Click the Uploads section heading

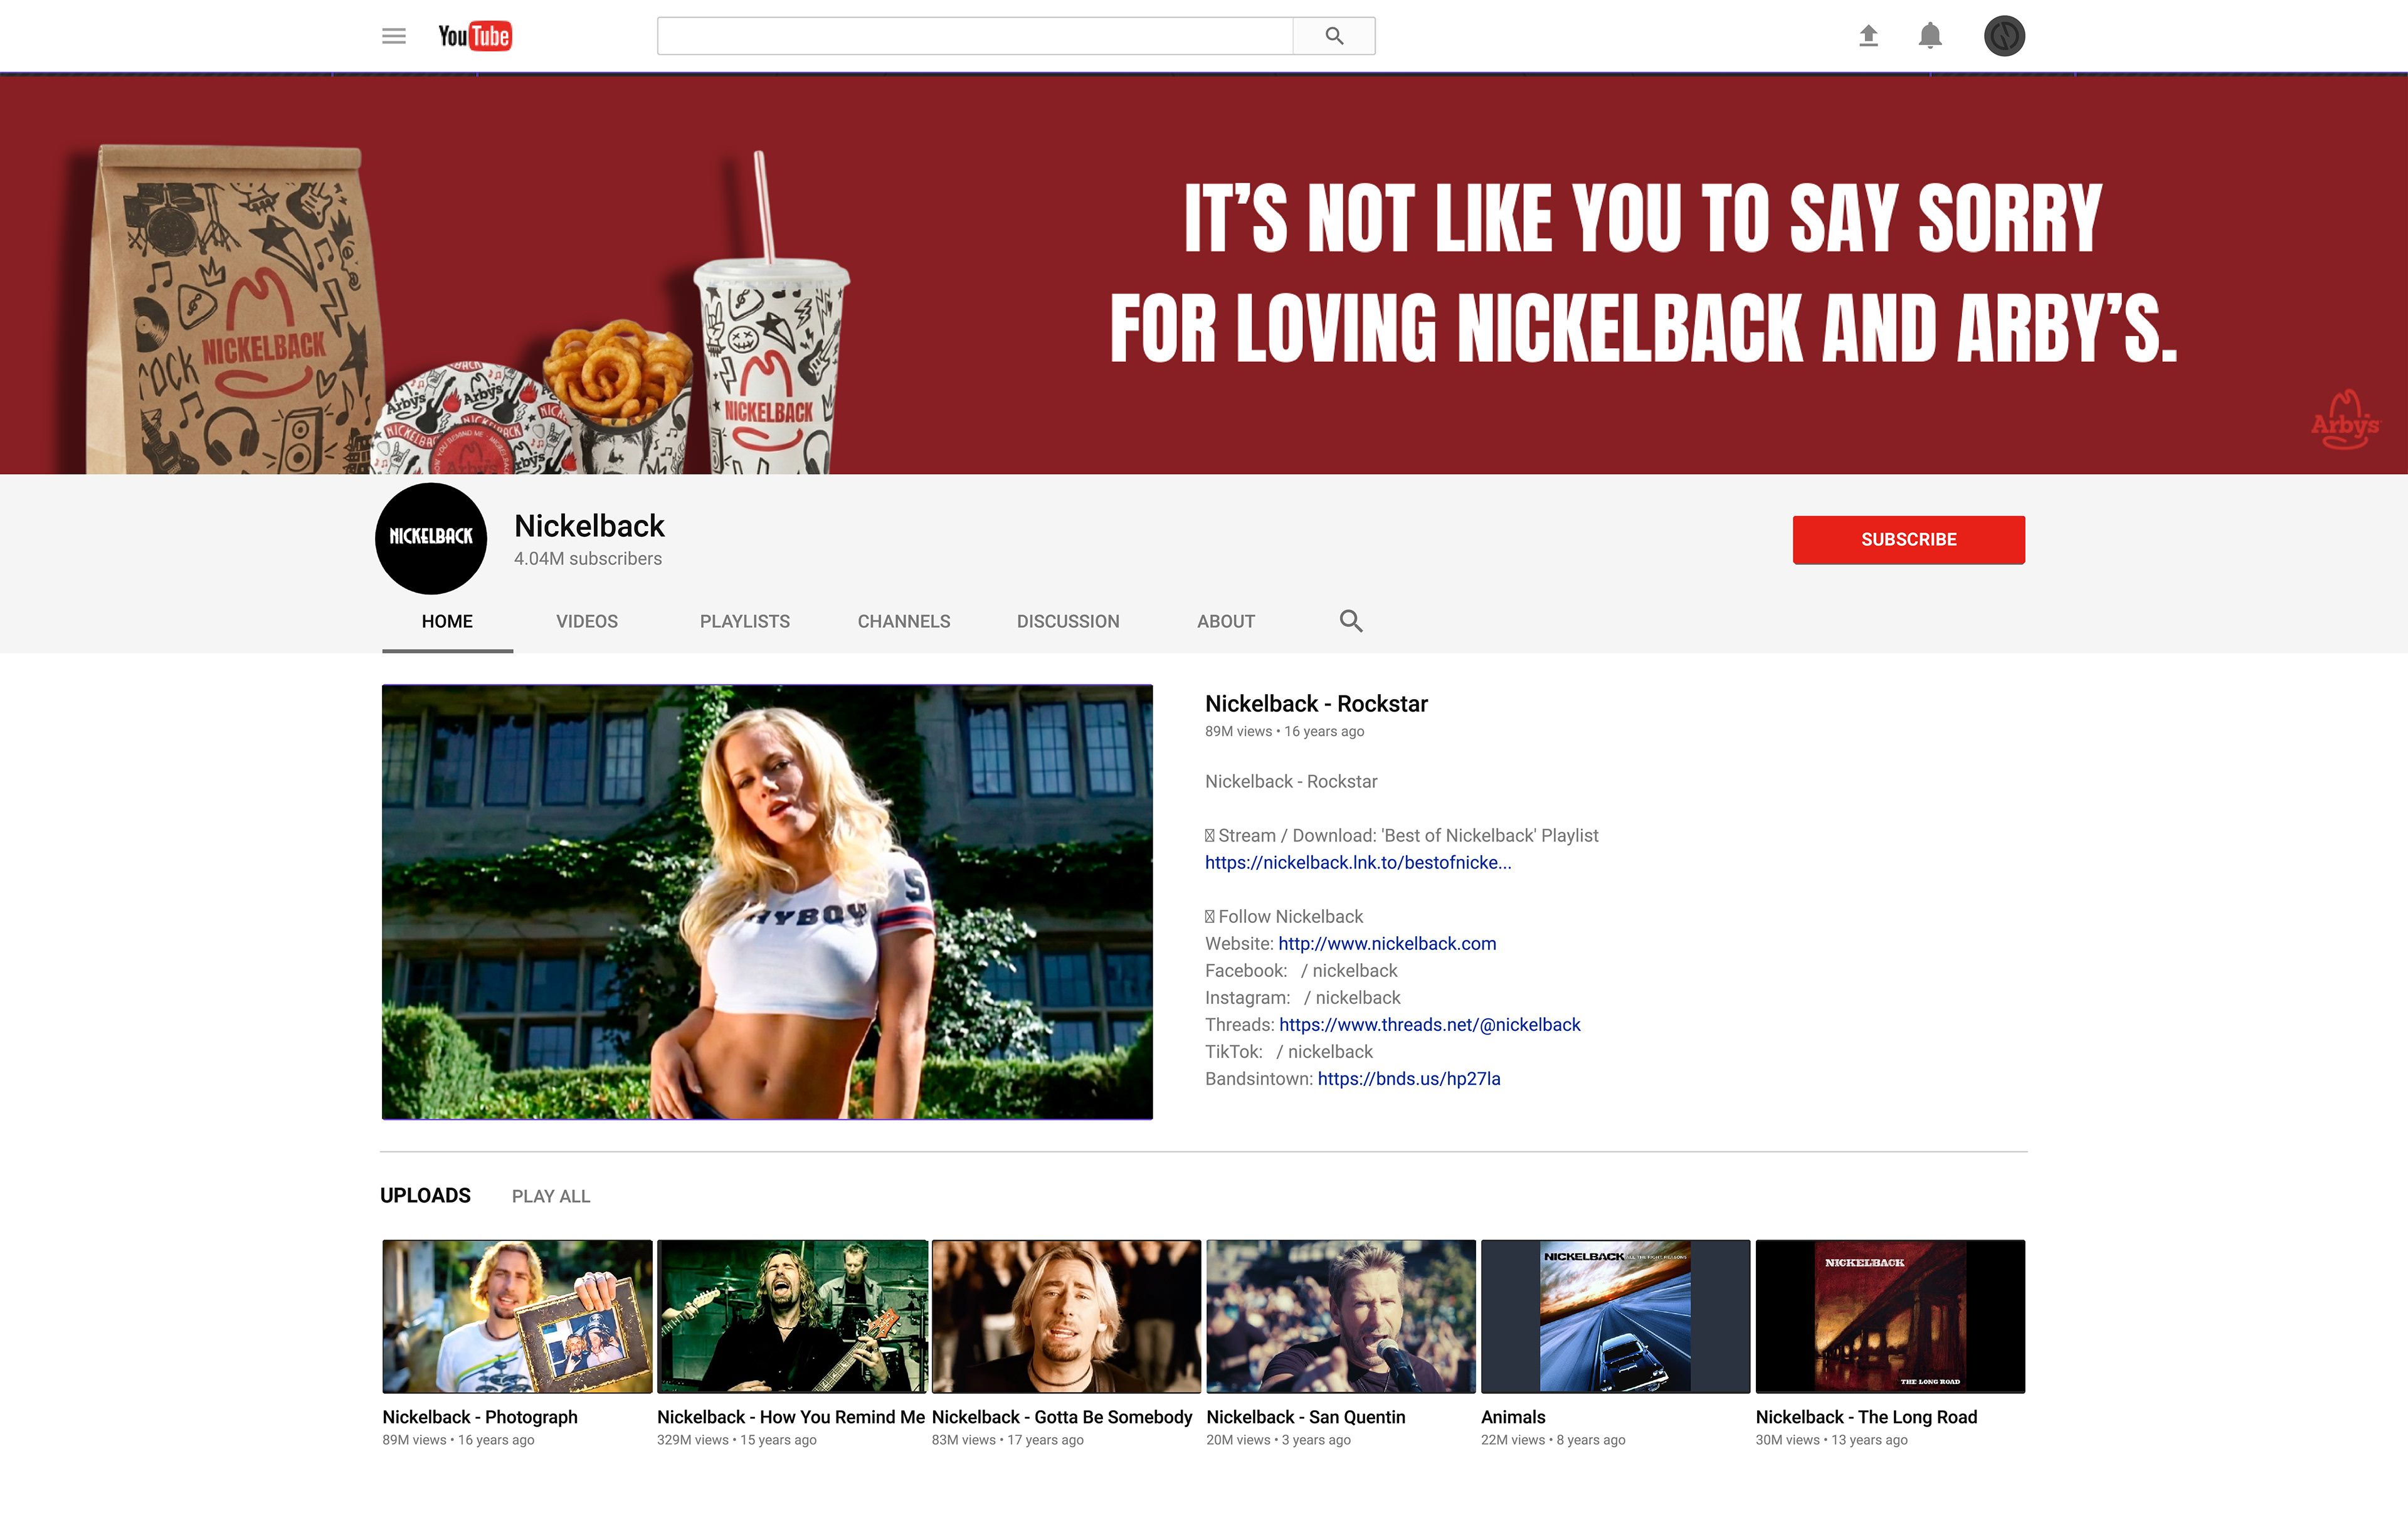point(425,1196)
